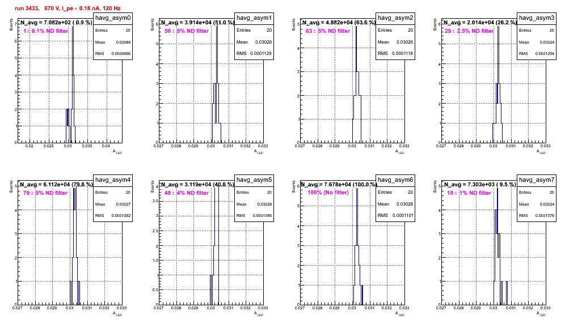Select the RMS value 0.0001576
Viewport: 565px width, 324px height.
(545, 216)
